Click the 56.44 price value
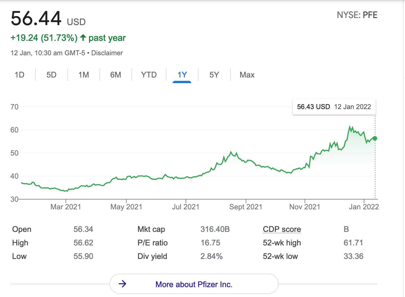 [x=36, y=18]
